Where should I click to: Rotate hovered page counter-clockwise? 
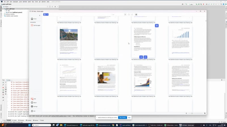[x=141, y=57]
